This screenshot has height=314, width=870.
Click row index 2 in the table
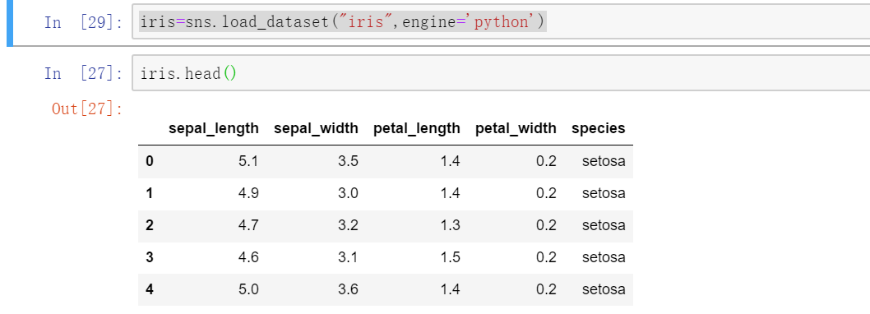[150, 226]
